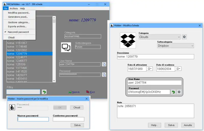Click the list scrollbar thumb
This screenshot has height=131, width=204.
coord(54,21)
